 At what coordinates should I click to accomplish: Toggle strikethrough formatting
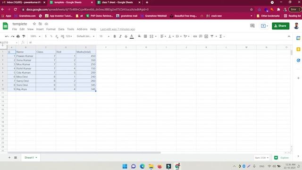(126, 36)
